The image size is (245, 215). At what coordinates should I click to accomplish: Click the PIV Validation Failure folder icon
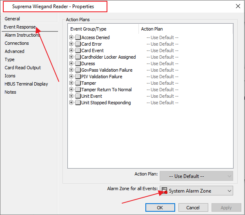coord(78,77)
